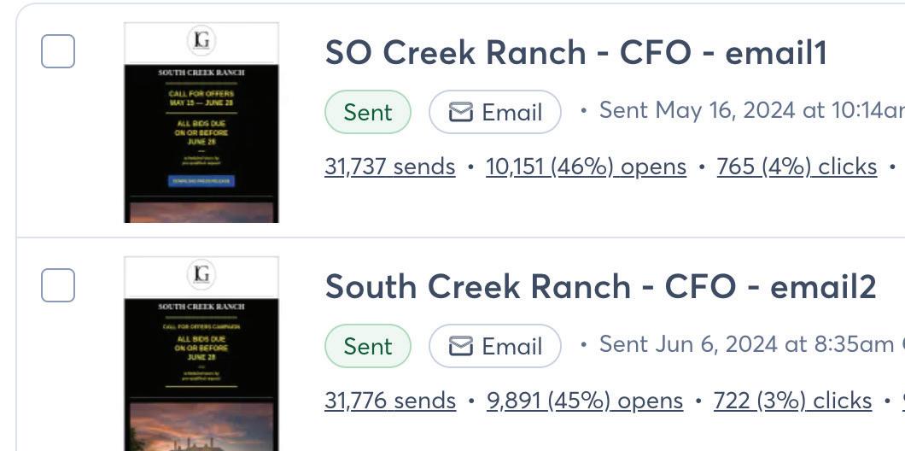This screenshot has width=905, height=451.
Task: Open the 9,891 (45%) opens report
Action: 584,401
